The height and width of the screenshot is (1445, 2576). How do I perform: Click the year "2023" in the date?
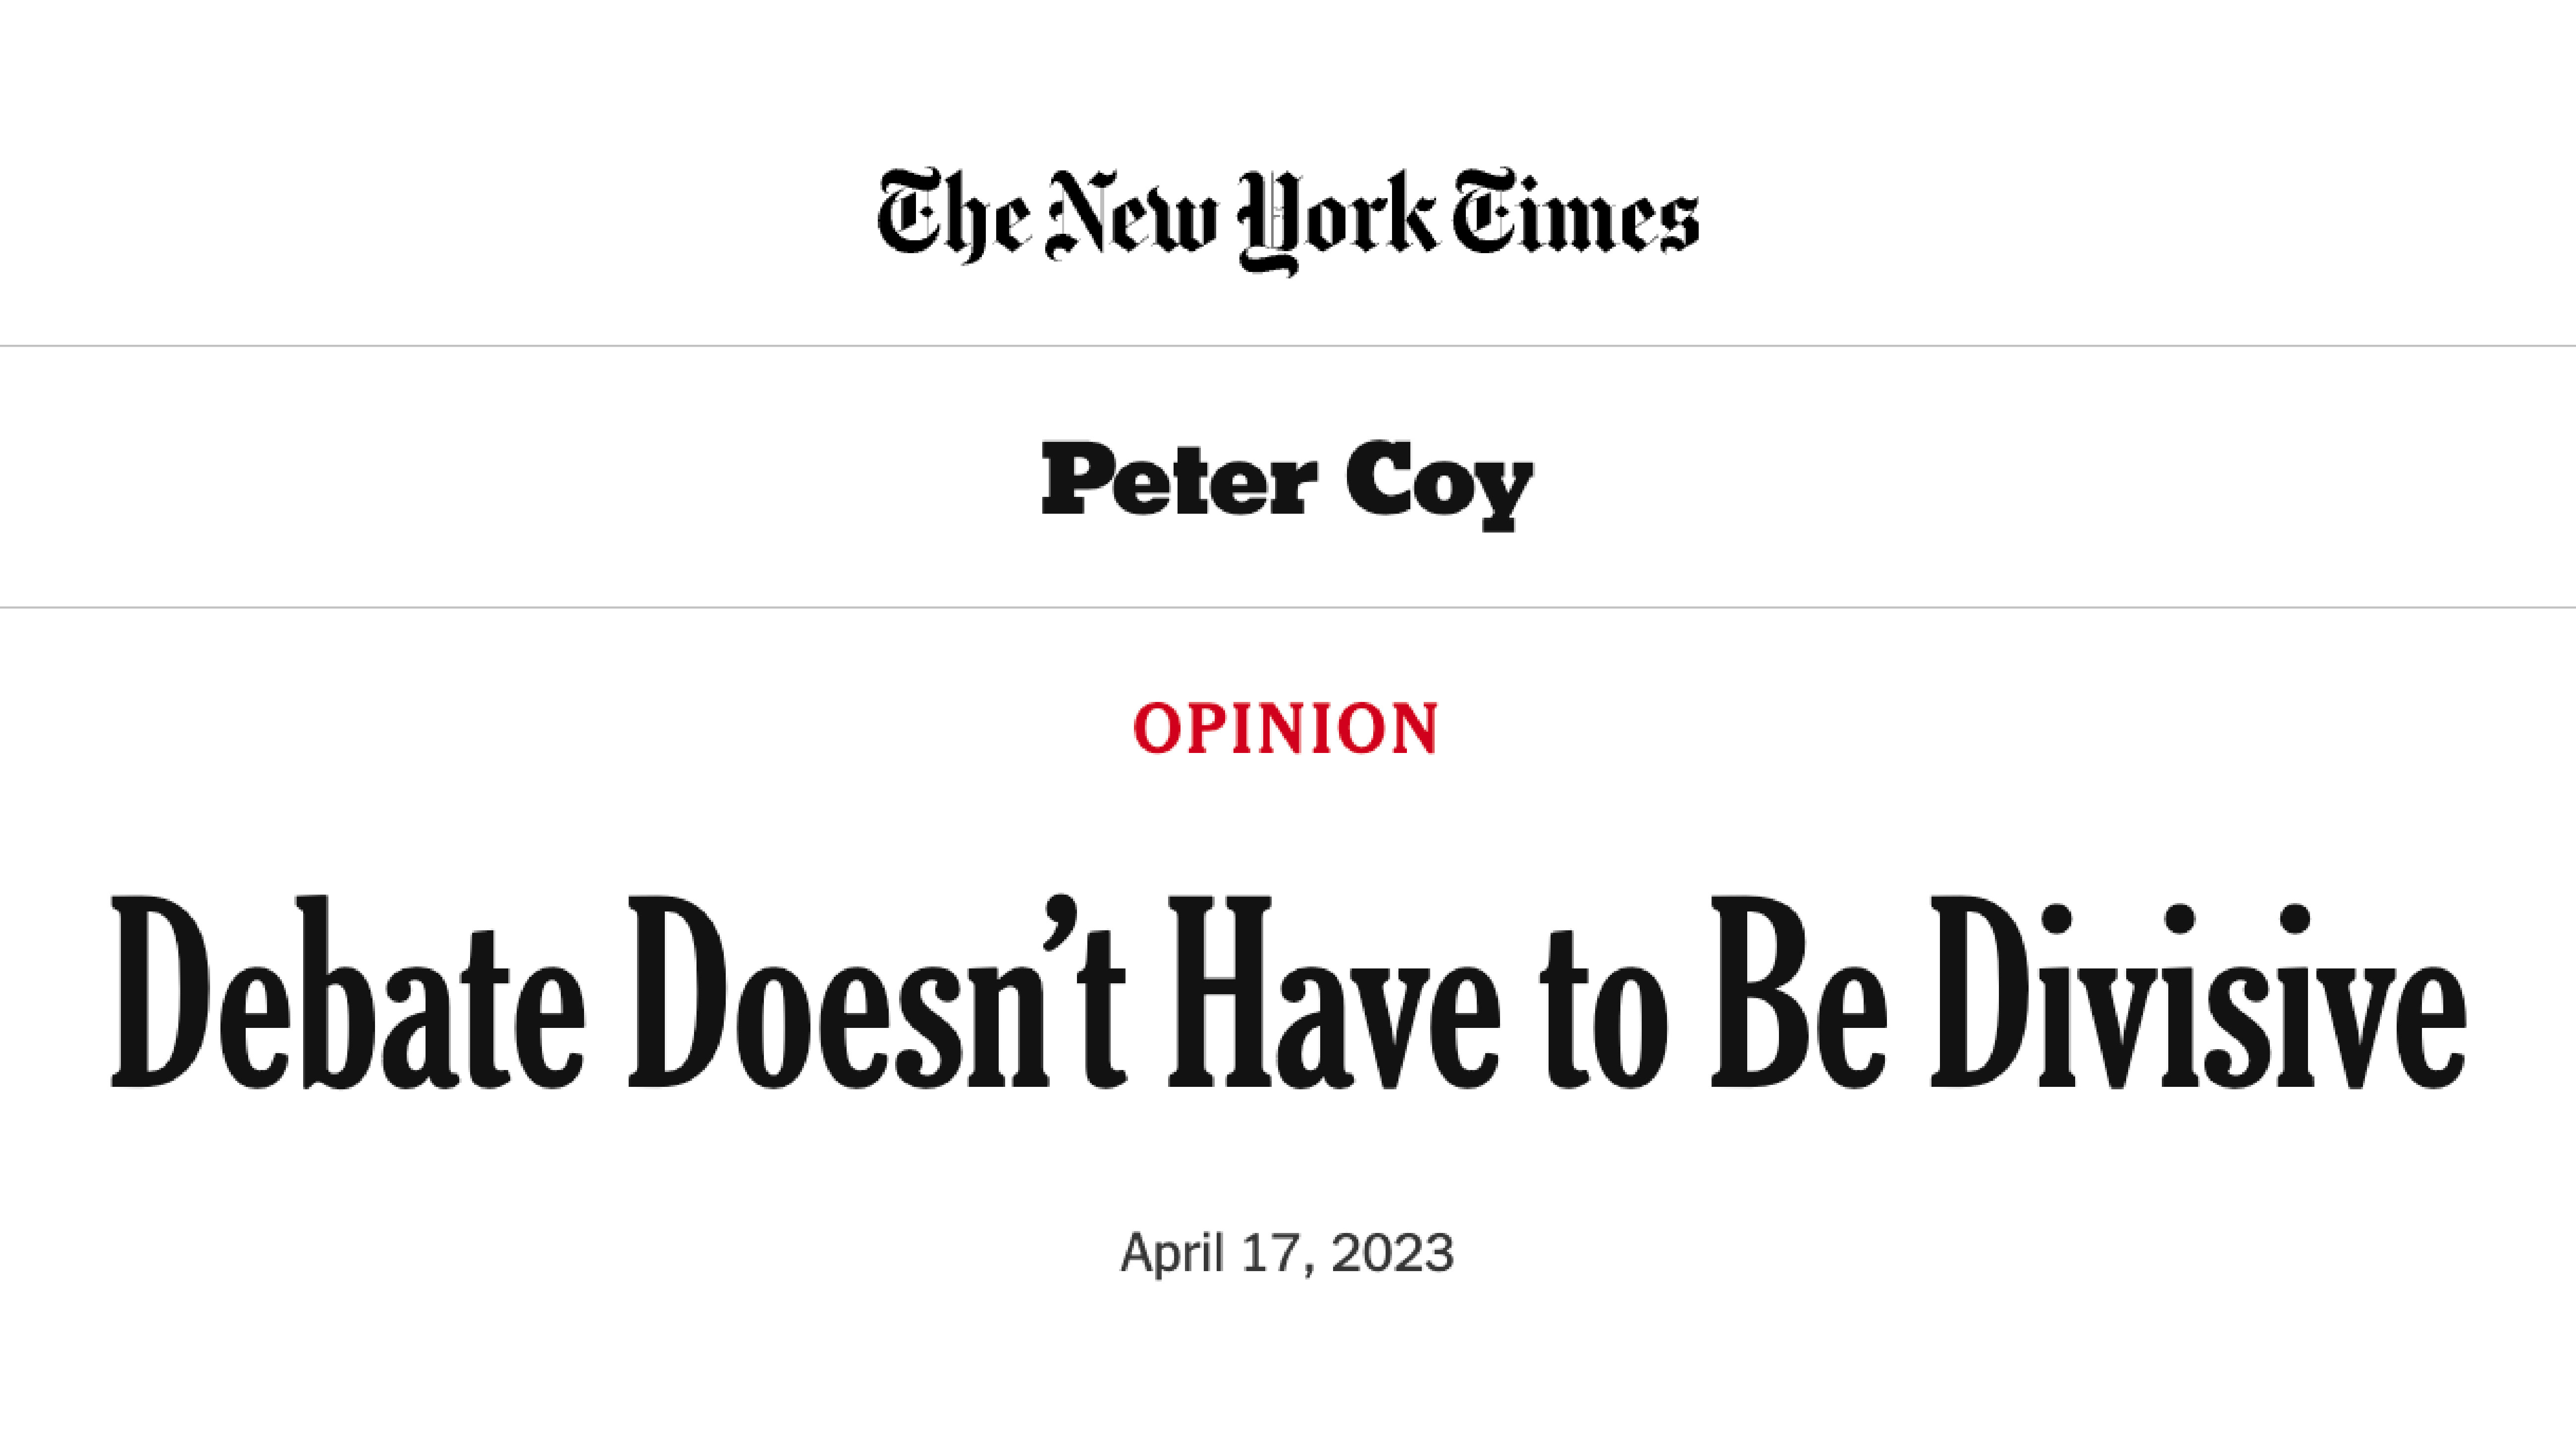[1393, 1253]
